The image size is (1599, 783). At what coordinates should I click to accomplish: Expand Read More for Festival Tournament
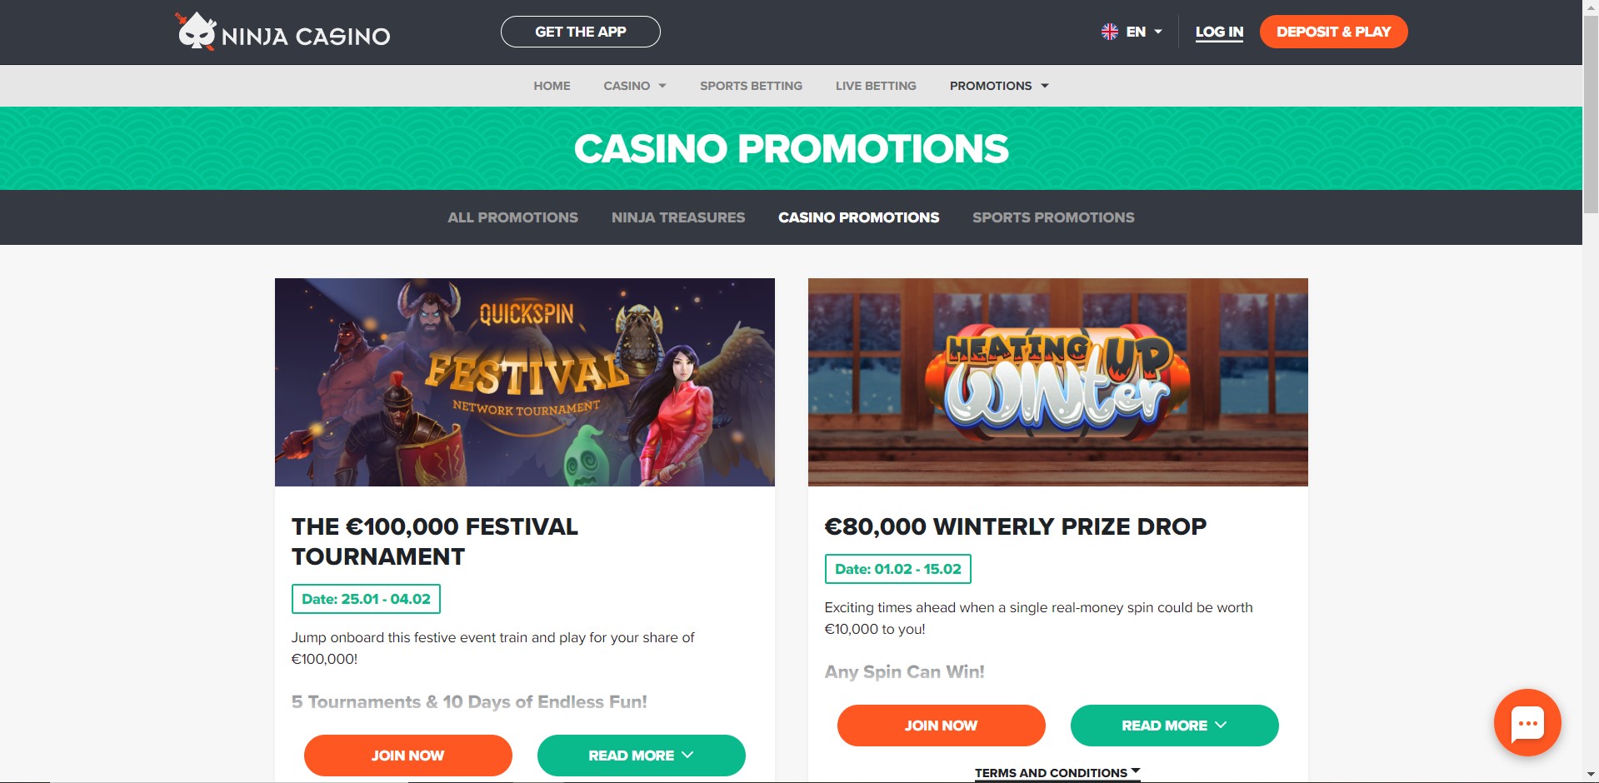pyautogui.click(x=641, y=756)
